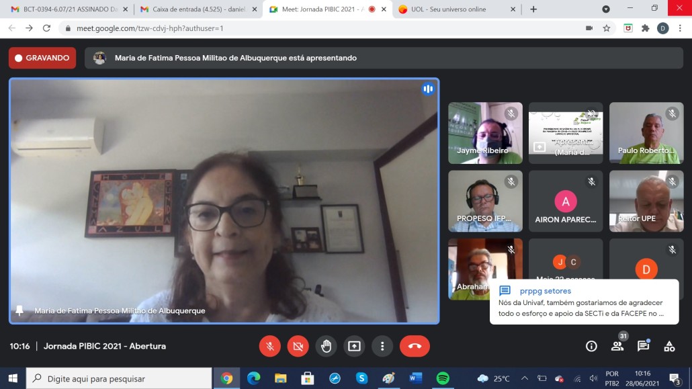Toggle the muted microphone button
Image resolution: width=692 pixels, height=389 pixels.
point(269,346)
